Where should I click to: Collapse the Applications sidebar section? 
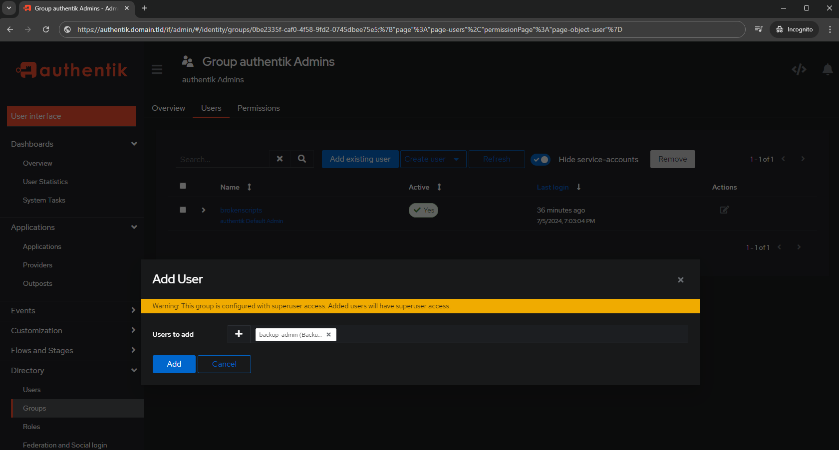coord(134,227)
